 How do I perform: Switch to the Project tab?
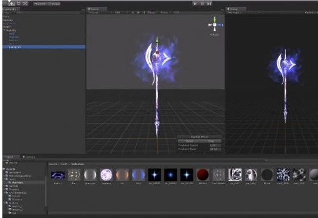[11, 157]
